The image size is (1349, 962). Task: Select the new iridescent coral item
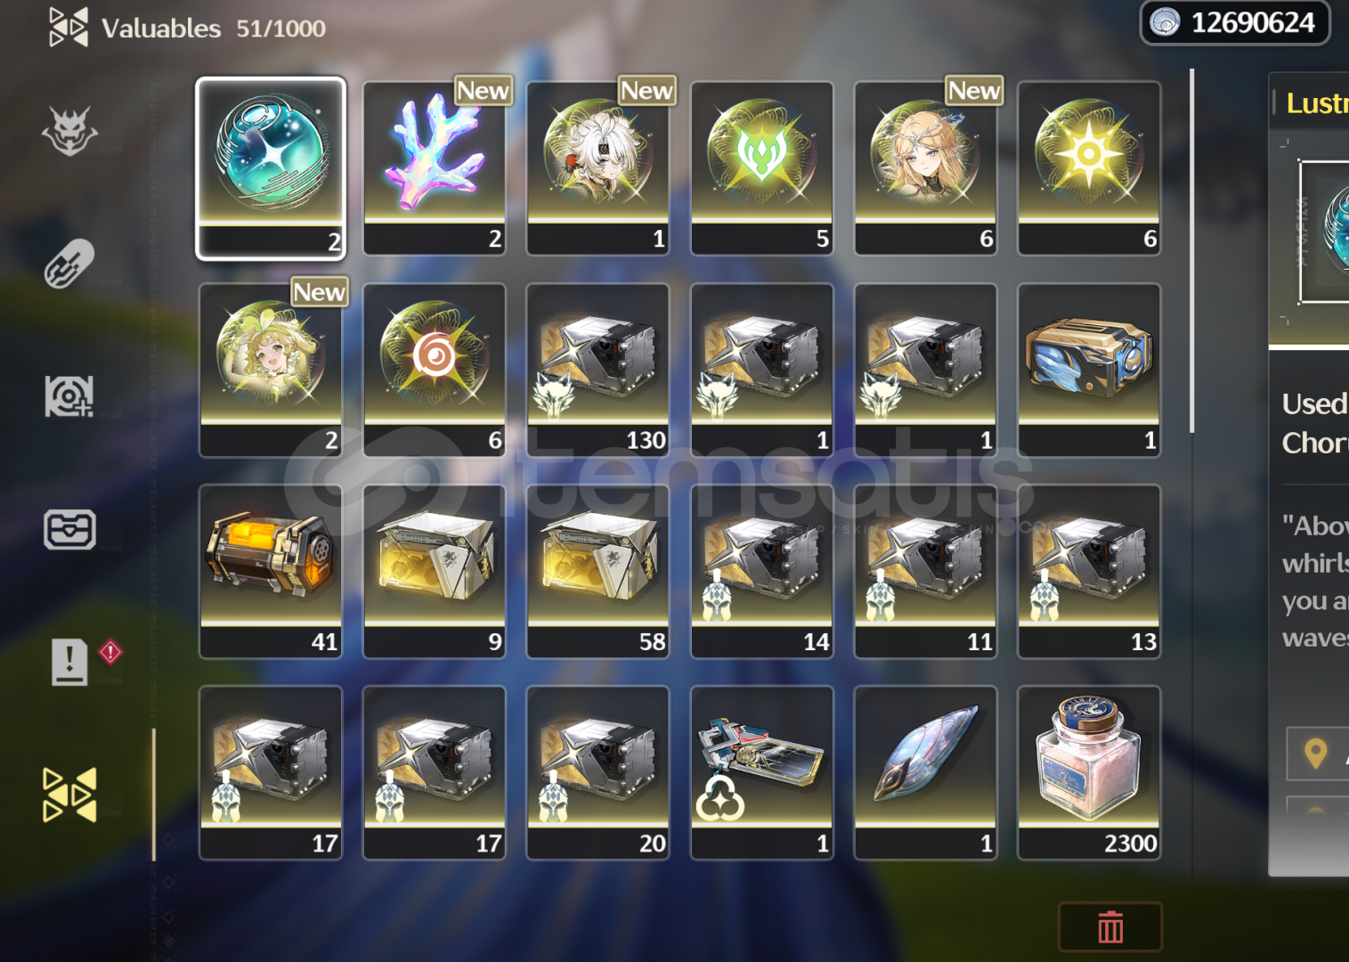click(435, 168)
